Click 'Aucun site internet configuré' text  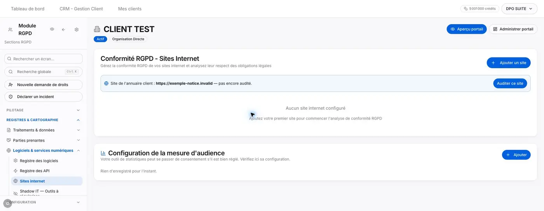[316, 108]
